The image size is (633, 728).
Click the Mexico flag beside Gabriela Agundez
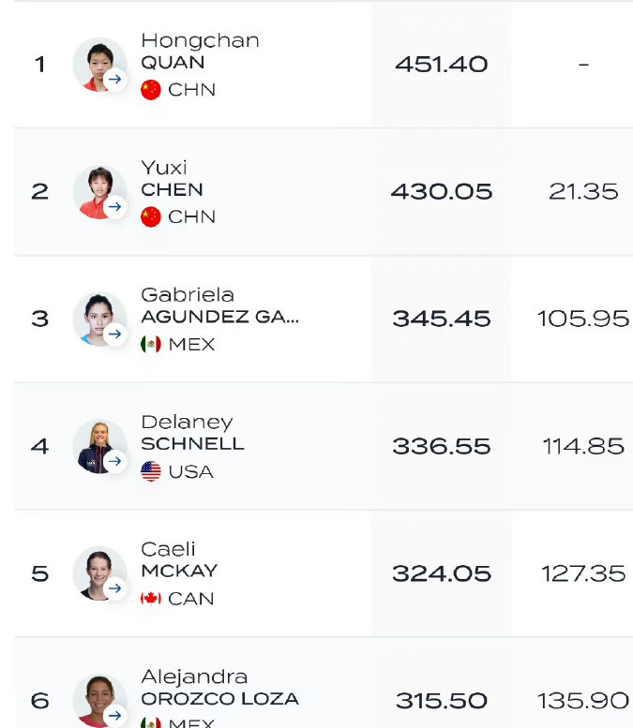pyautogui.click(x=151, y=344)
